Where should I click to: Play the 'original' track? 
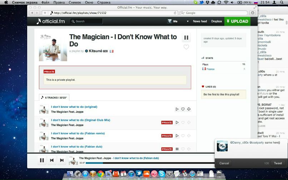click(x=177, y=109)
